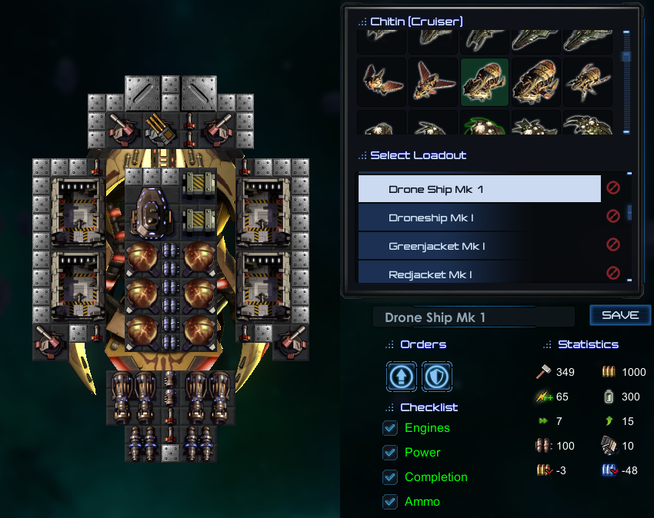The width and height of the screenshot is (654, 518).
Task: Click the Drone Ship Mk 1 name field
Action: coord(473,317)
